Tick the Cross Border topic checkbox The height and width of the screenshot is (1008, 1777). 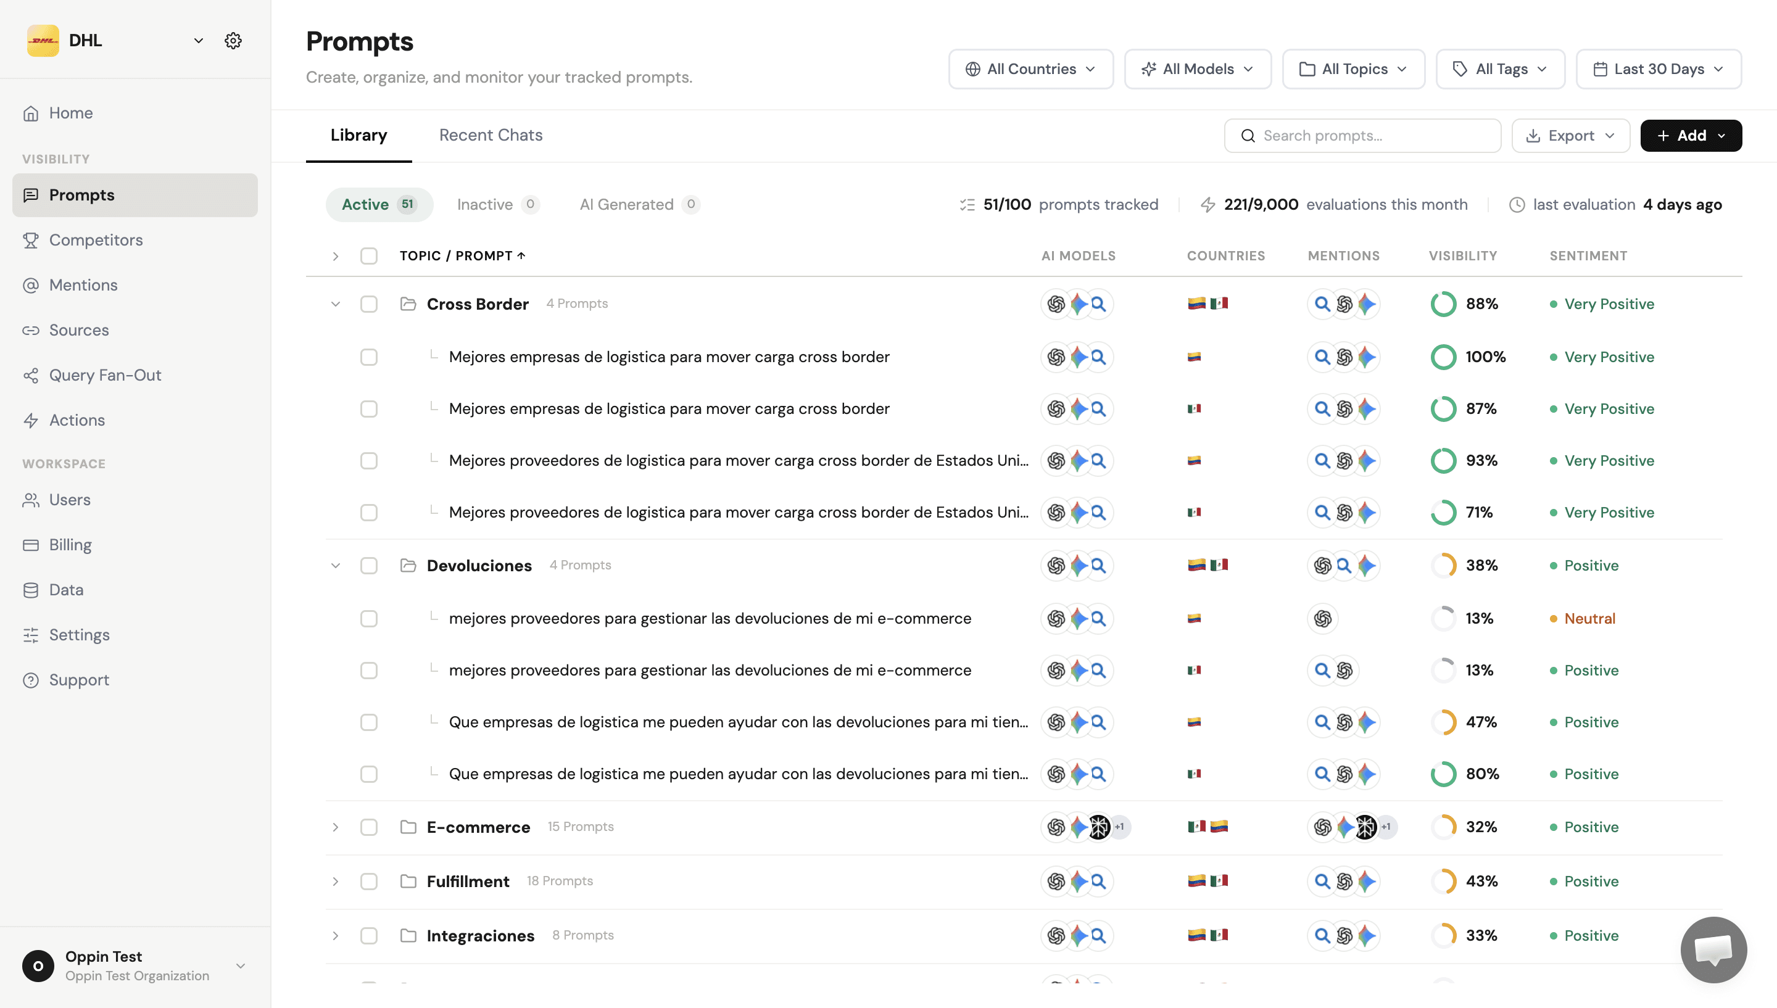click(369, 304)
